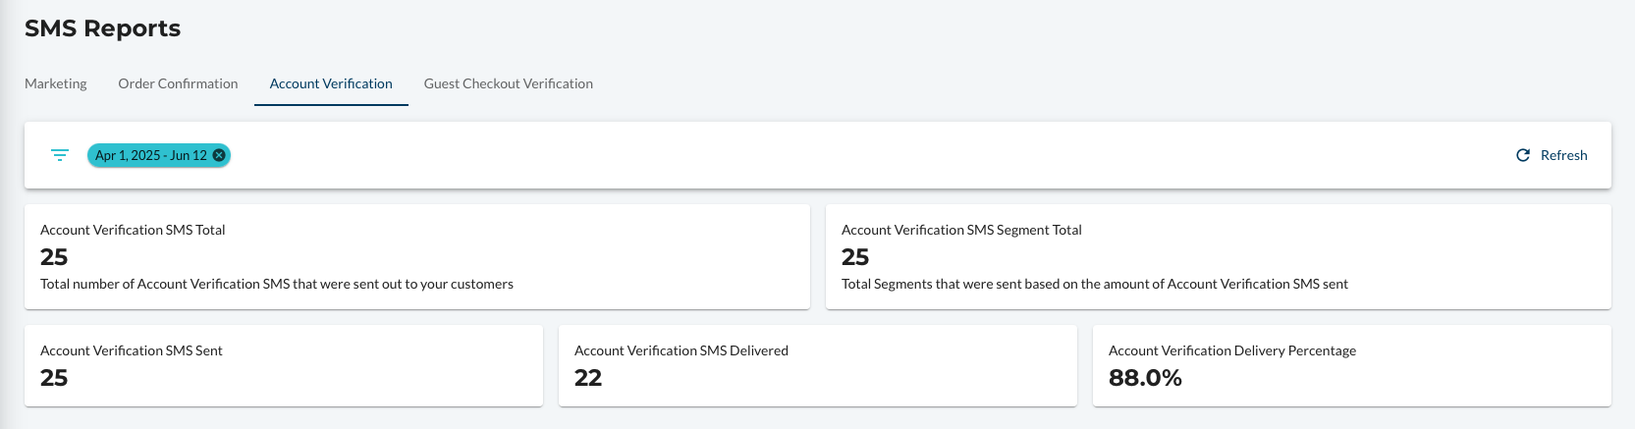The width and height of the screenshot is (1635, 429).
Task: Click the SMS Total description about customers
Action: (x=277, y=284)
